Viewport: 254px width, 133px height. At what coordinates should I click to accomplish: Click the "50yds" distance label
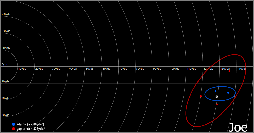click(90, 69)
